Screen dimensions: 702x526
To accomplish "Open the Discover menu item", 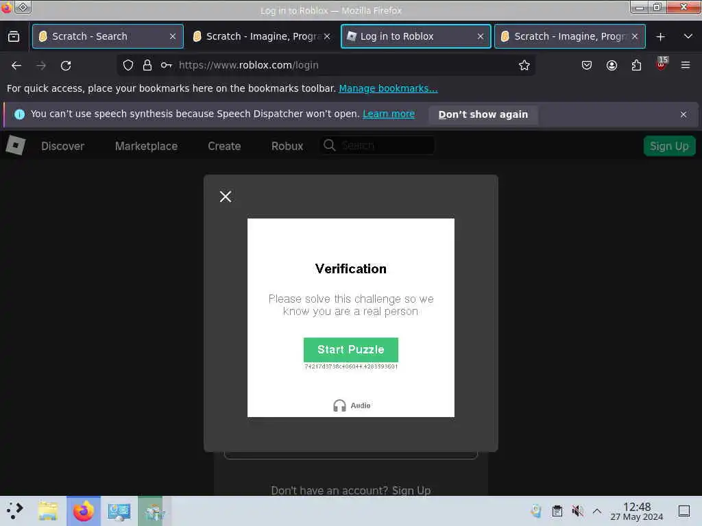I will 62,147.
